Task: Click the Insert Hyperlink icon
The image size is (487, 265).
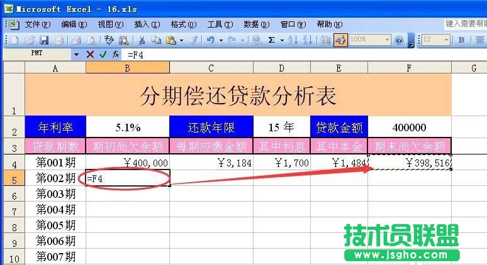Action: tap(257, 40)
